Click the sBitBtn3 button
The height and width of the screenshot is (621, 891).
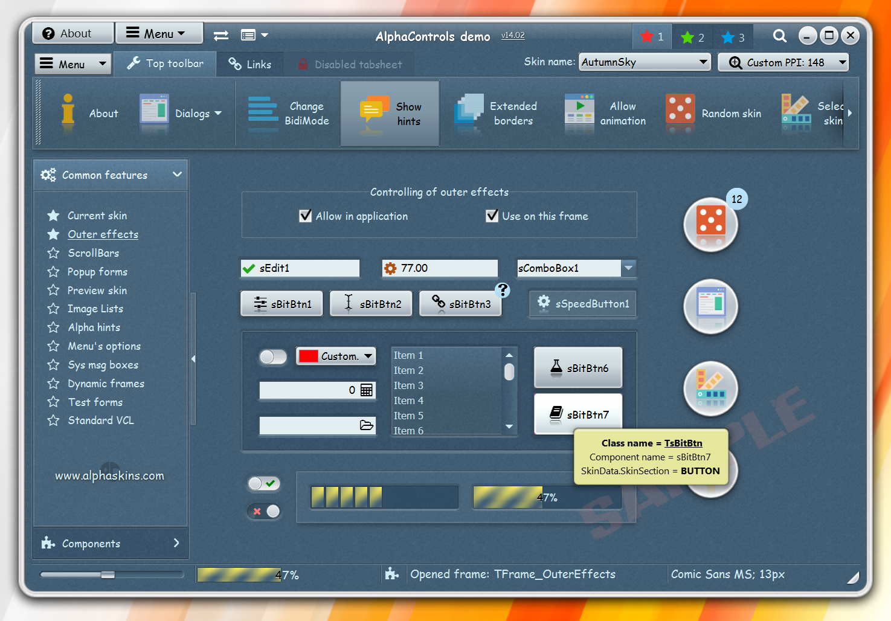[460, 303]
